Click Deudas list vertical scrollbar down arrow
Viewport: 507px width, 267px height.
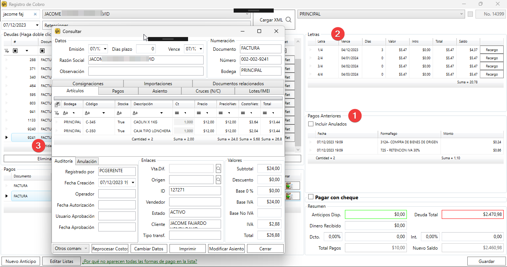[298, 149]
